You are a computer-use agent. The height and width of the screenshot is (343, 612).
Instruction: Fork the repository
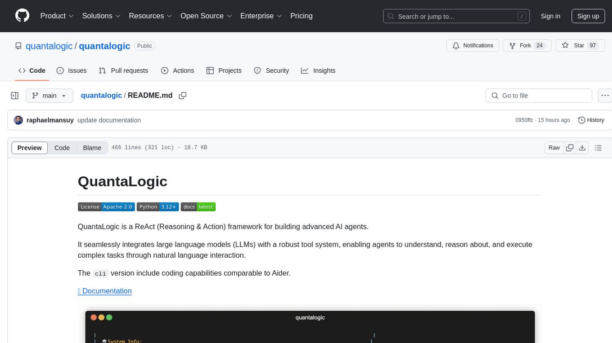[x=527, y=46]
